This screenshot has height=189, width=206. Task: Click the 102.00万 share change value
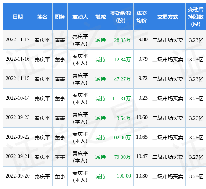click(x=121, y=138)
